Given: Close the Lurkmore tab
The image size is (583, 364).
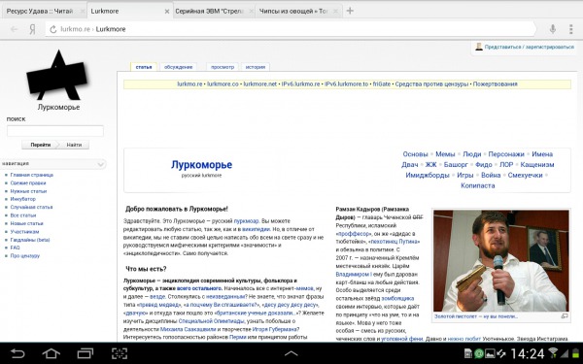Looking at the screenshot, I should [x=167, y=12].
